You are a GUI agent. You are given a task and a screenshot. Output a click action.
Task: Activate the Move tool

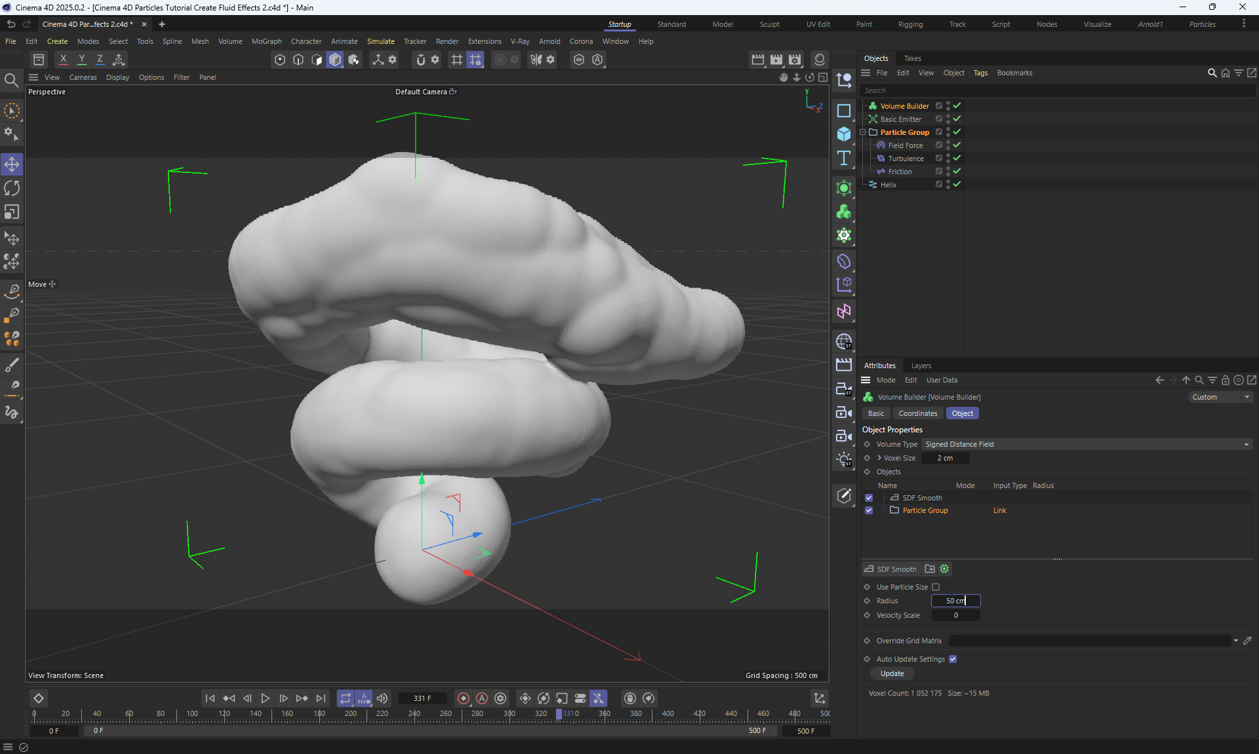[x=12, y=164]
